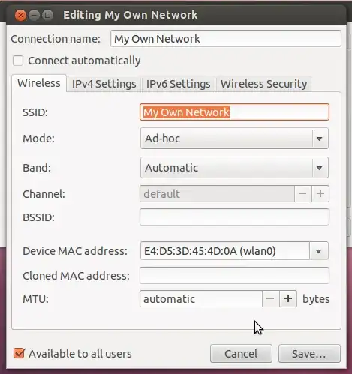
Task: Enable the Connect automatically checkbox
Action: (18, 61)
